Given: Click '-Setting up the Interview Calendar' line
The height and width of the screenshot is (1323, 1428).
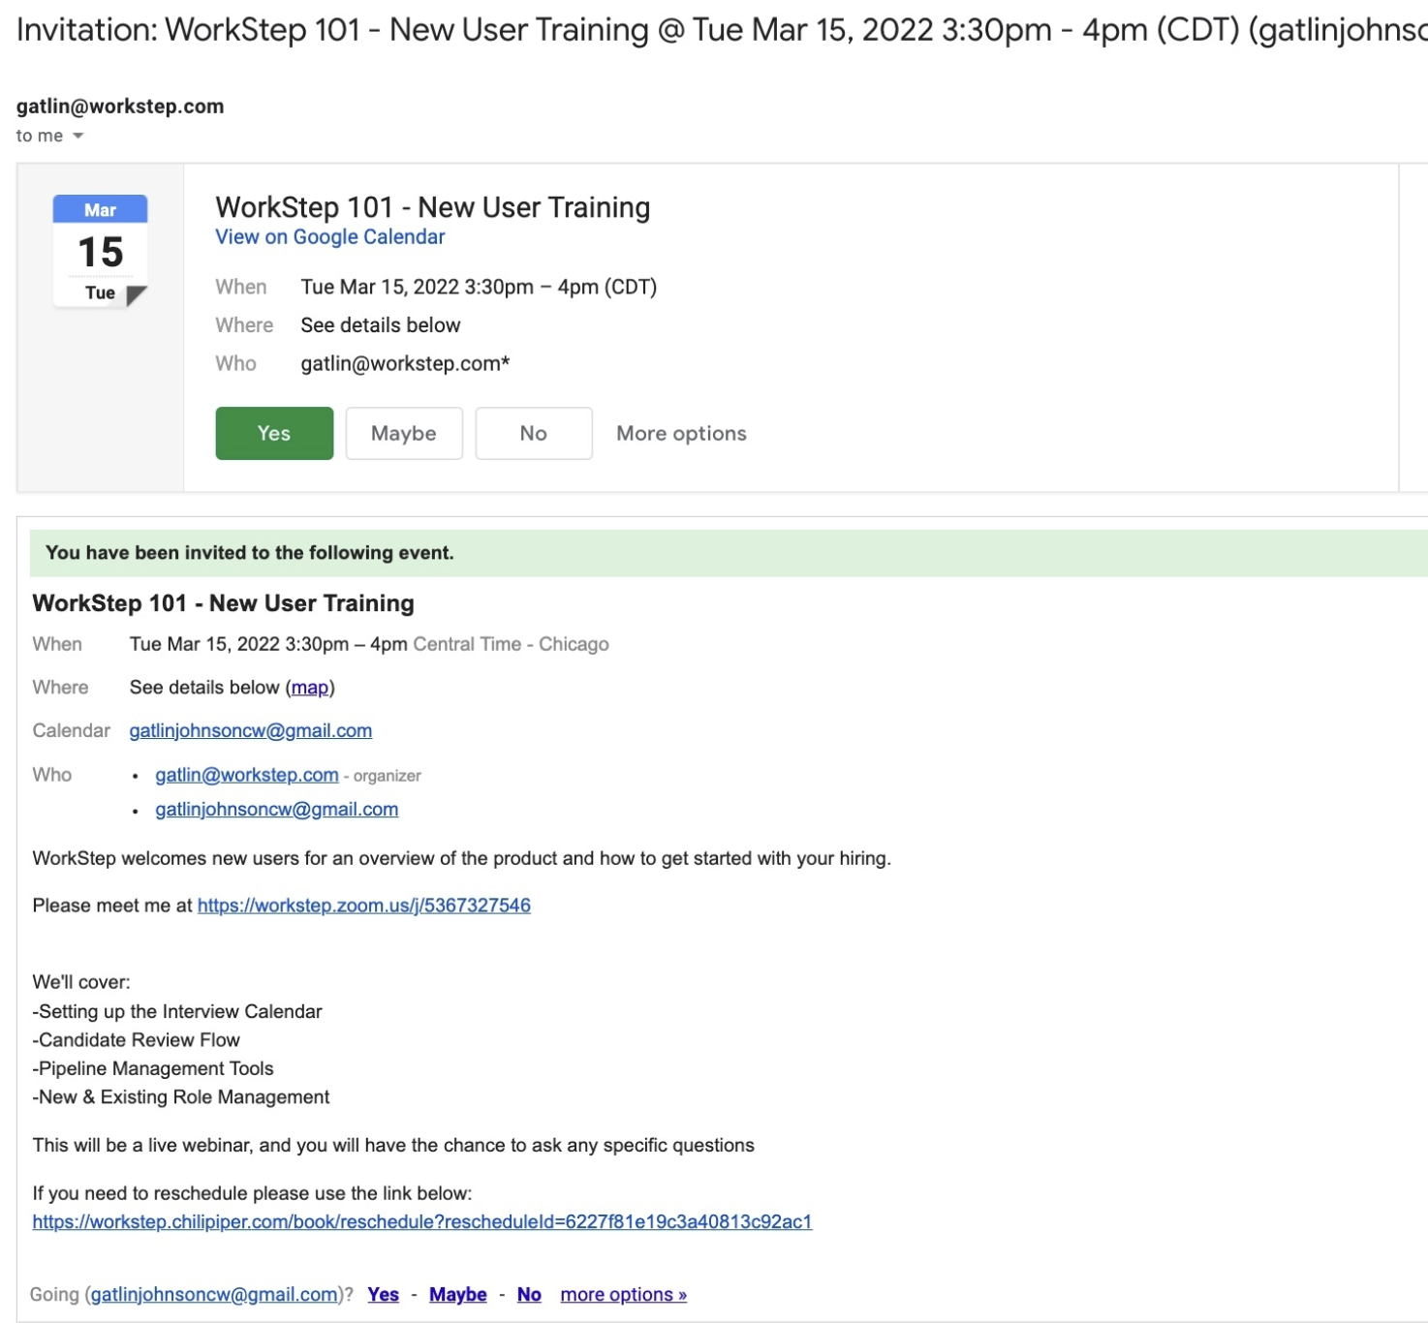Looking at the screenshot, I should tap(177, 1011).
